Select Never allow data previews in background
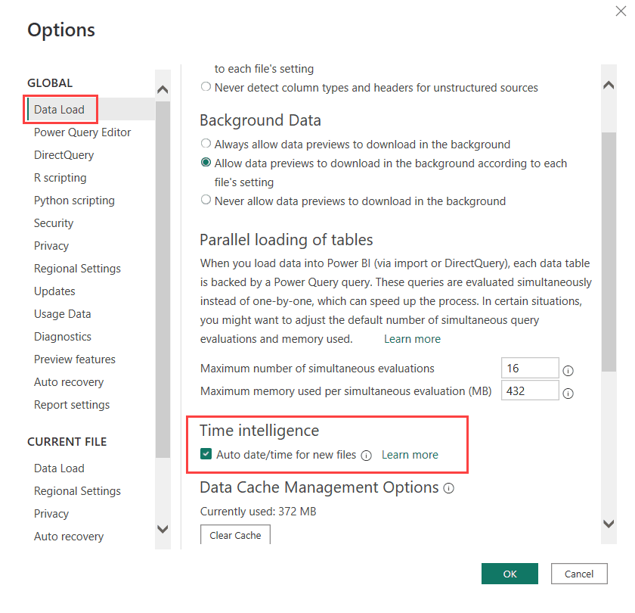 pyautogui.click(x=206, y=200)
